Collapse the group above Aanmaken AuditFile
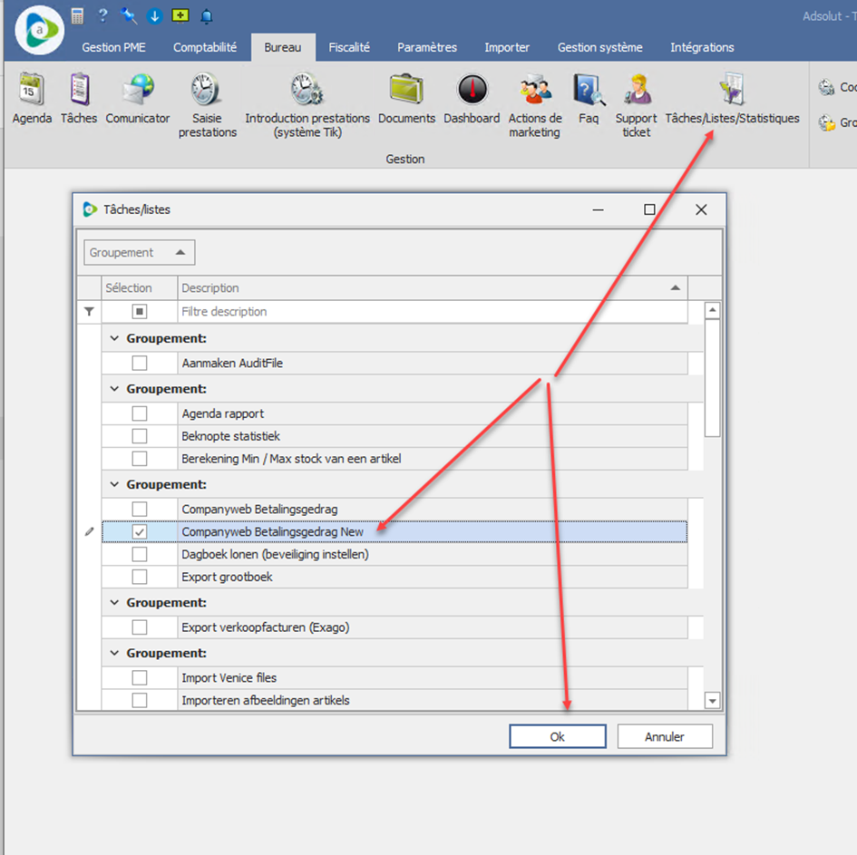Screen dimensions: 857x855 [x=114, y=338]
